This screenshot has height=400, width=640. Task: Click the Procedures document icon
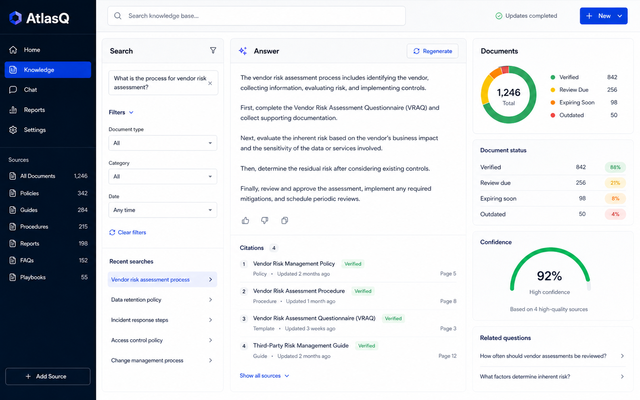tap(13, 227)
